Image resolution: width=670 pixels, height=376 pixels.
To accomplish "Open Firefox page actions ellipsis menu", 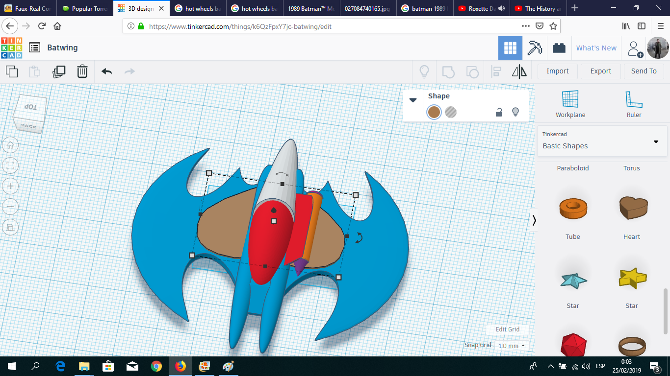I will pos(526,26).
